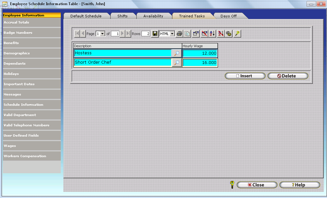Go to the first page arrow

coord(77,34)
